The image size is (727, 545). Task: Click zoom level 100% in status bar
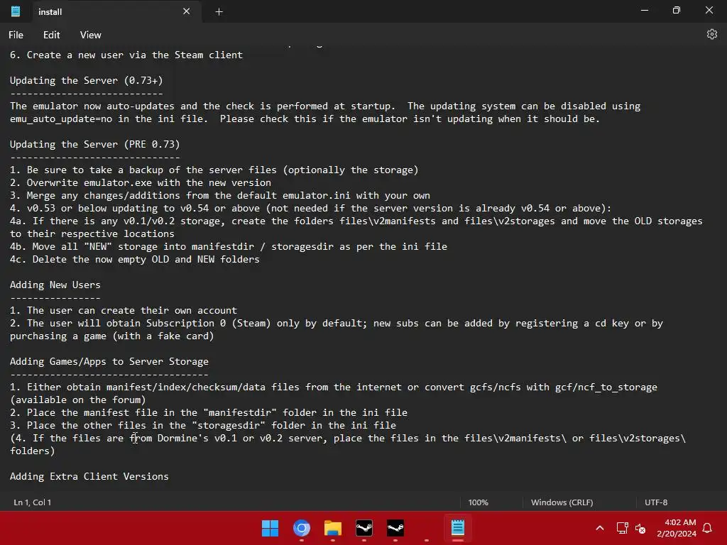tap(478, 502)
